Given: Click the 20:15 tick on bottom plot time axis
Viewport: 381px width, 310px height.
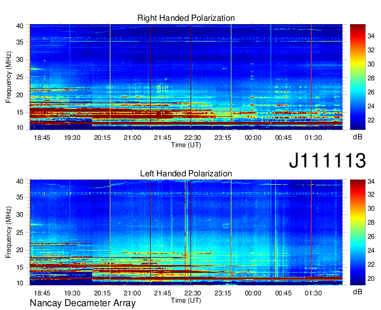Looking at the screenshot, I should tap(103, 293).
